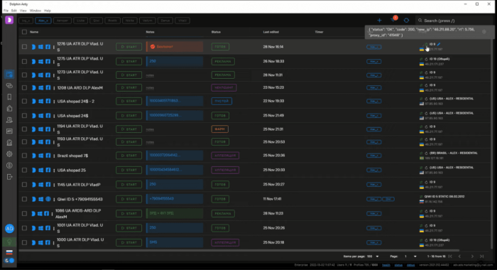Open the Page number dropdown

(410, 256)
